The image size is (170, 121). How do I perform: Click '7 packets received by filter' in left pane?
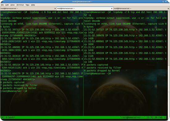coord(19,85)
